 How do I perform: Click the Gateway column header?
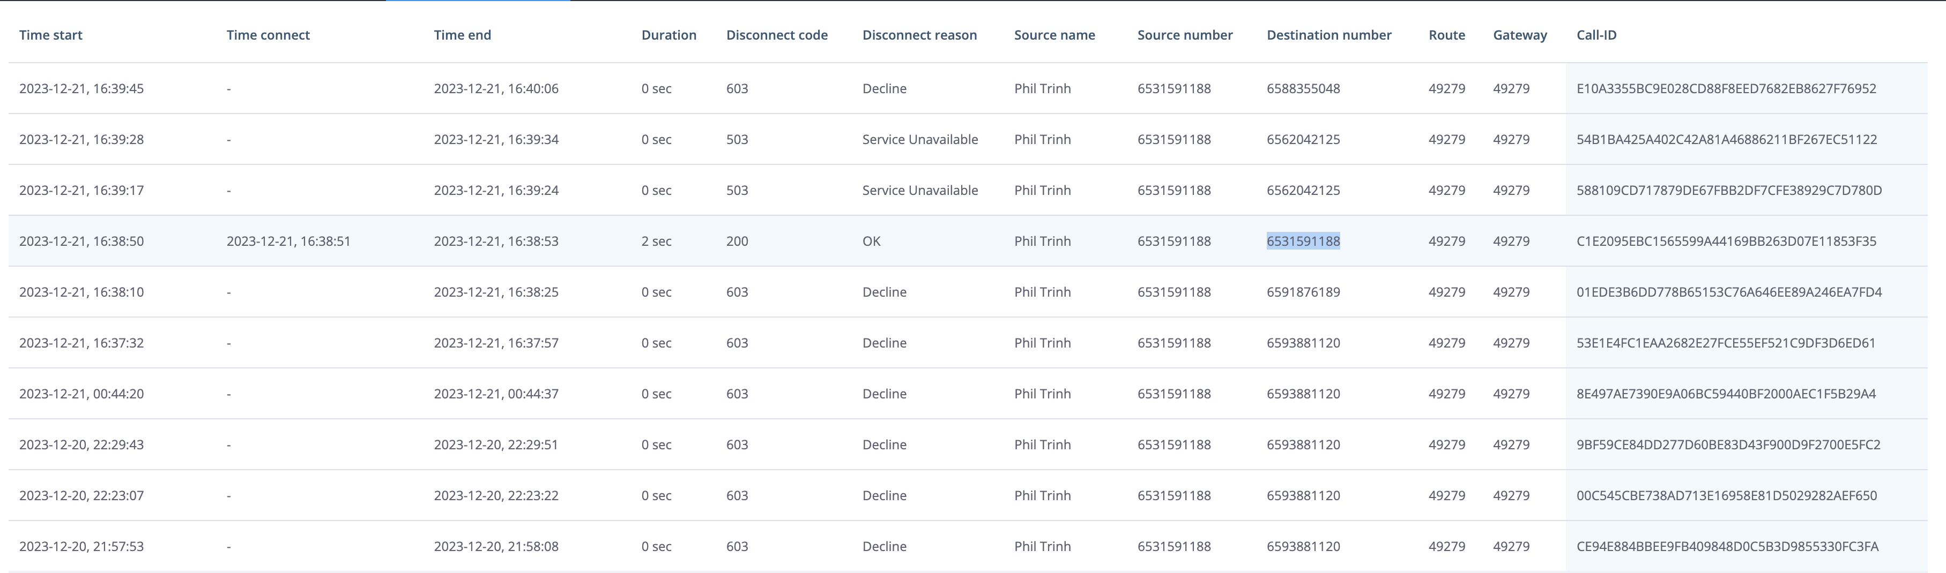tap(1520, 35)
